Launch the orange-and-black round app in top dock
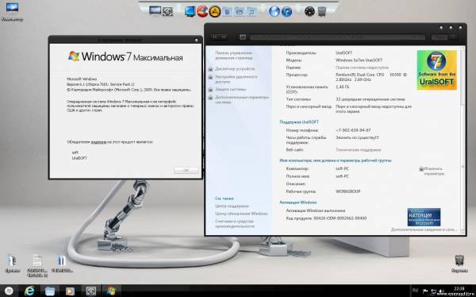Screen dimensions: 476x297 [x=215, y=12]
